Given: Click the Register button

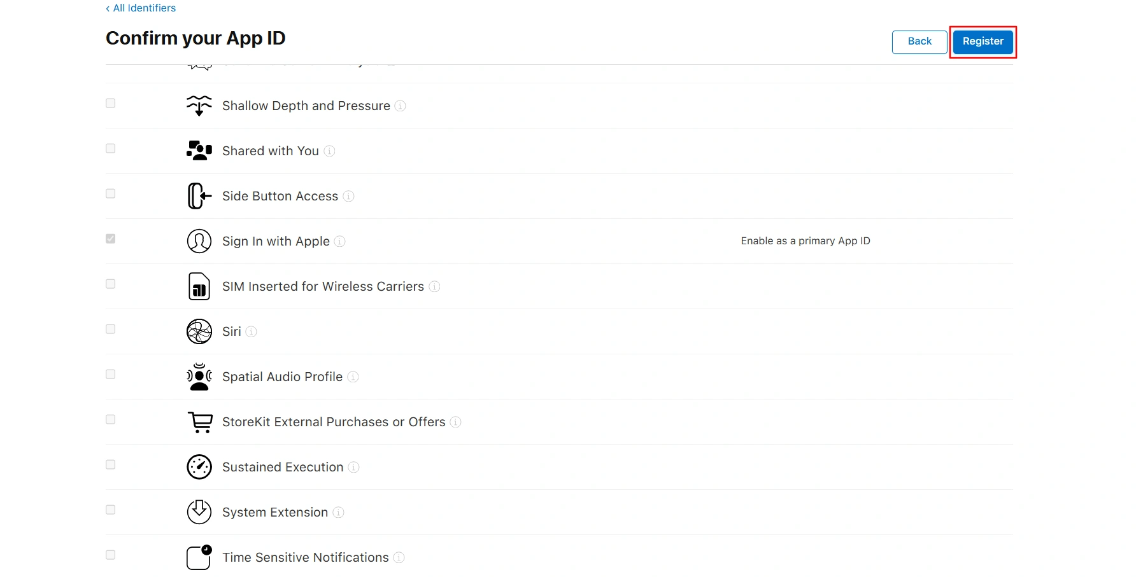Looking at the screenshot, I should click(983, 42).
